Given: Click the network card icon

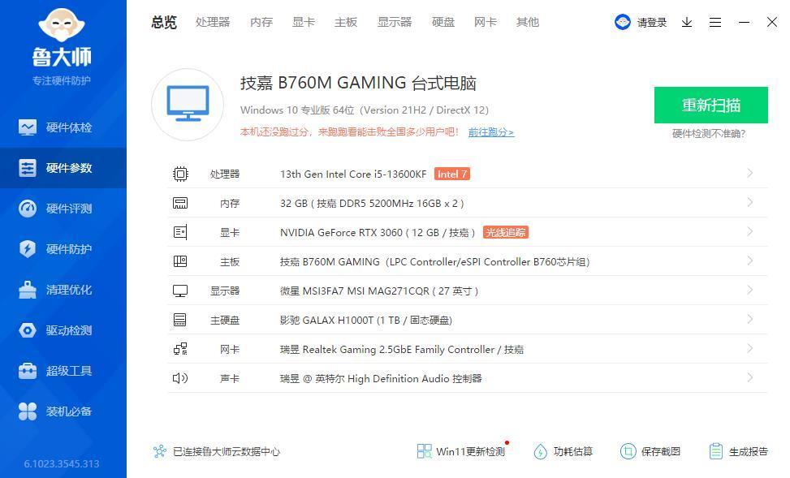Looking at the screenshot, I should pyautogui.click(x=180, y=349).
